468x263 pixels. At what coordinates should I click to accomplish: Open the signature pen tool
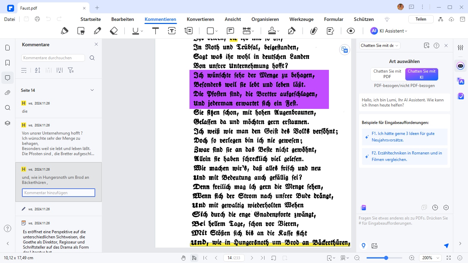click(x=292, y=31)
